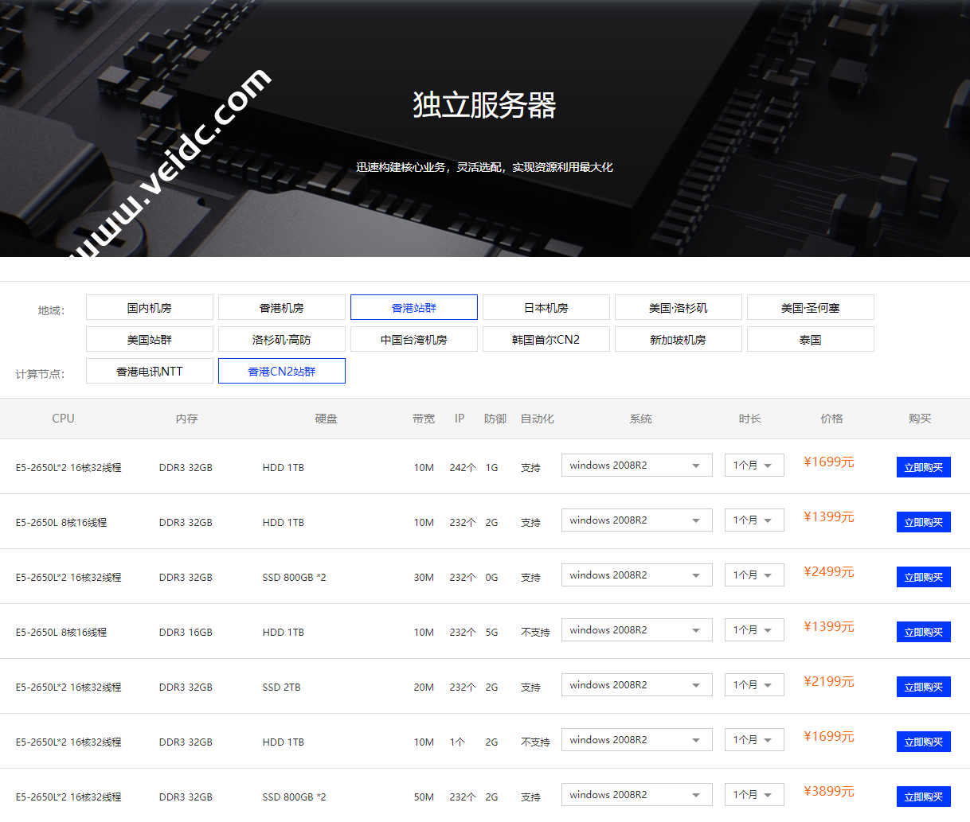This screenshot has height=822, width=970.
Task: Choose the 中国台湾机房 region
Action: point(413,339)
